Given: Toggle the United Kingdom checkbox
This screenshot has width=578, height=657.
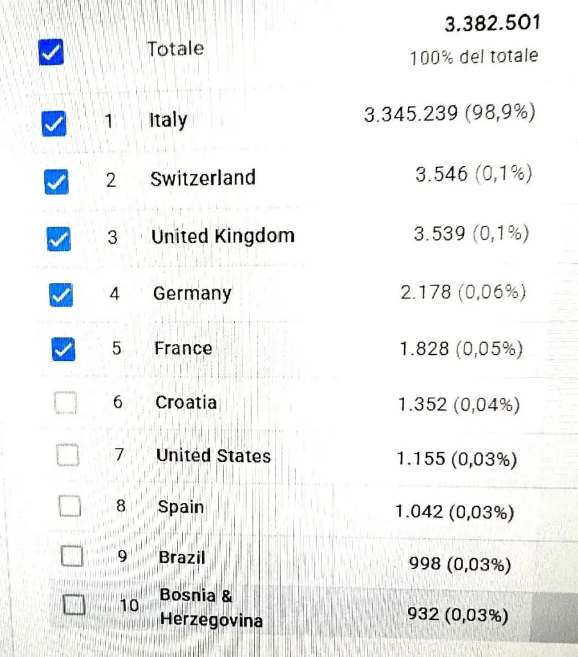Looking at the screenshot, I should pyautogui.click(x=58, y=239).
